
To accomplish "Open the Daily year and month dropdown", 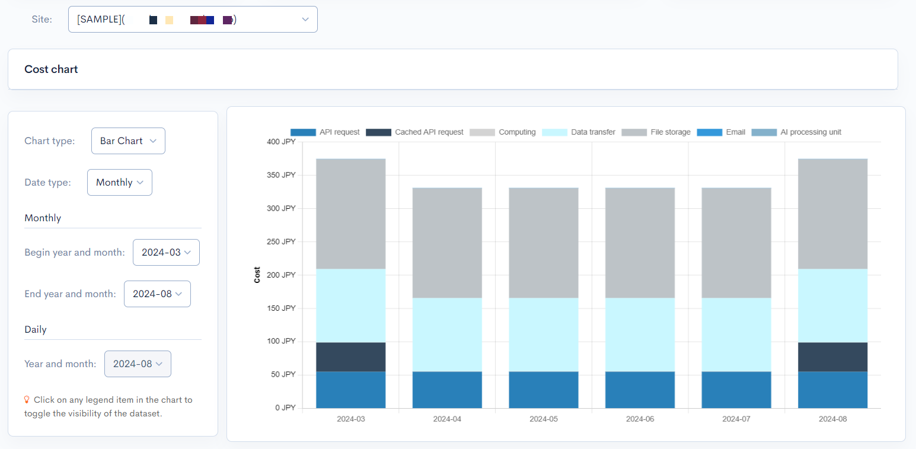I will click(138, 364).
